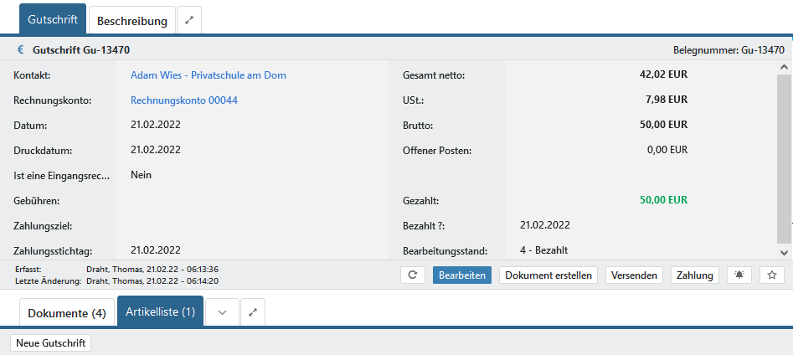Mark credit note as favorite with star

click(x=771, y=275)
